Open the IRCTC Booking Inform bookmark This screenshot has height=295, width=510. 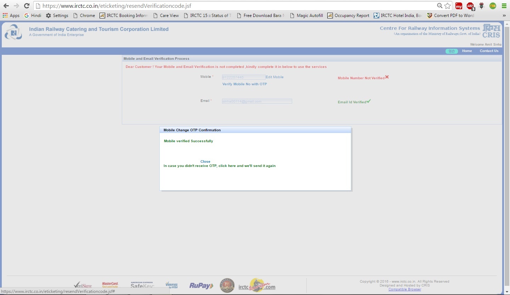[124, 15]
